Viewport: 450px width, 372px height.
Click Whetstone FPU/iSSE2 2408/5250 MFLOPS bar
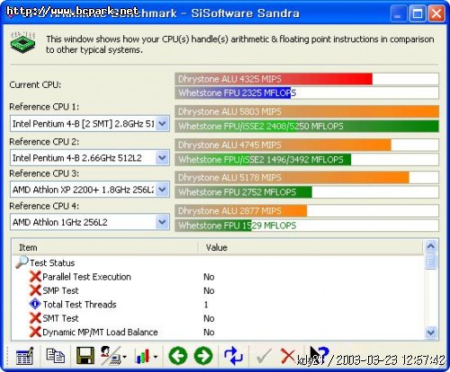[x=307, y=126]
